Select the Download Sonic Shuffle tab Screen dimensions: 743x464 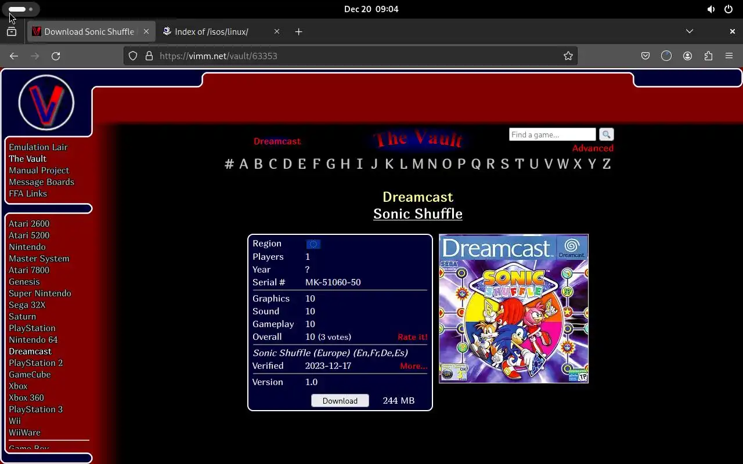coord(91,31)
